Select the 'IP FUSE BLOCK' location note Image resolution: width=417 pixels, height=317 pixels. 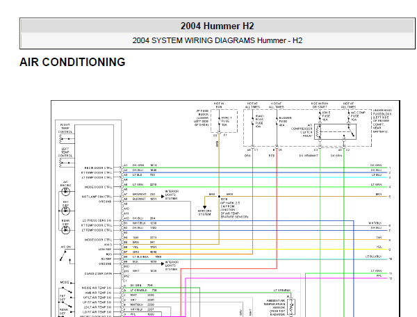[x=202, y=117]
